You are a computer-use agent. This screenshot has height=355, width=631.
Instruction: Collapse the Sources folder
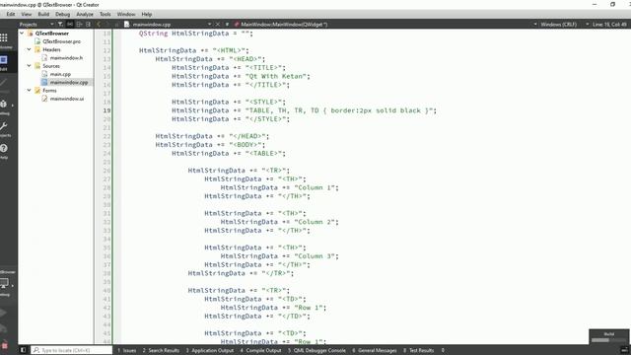pyautogui.click(x=29, y=66)
